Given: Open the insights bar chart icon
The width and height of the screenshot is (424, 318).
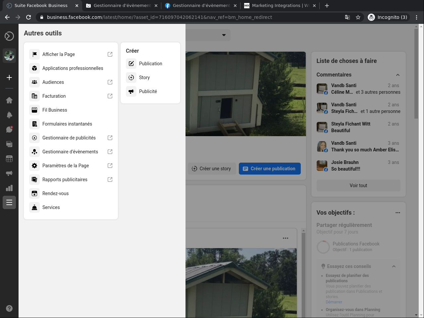Looking at the screenshot, I should tap(9, 188).
